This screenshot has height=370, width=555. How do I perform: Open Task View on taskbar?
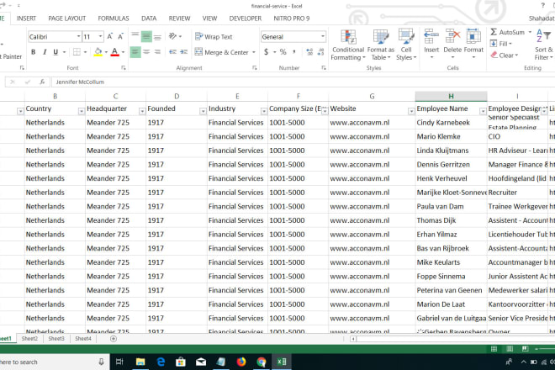[x=119, y=362]
